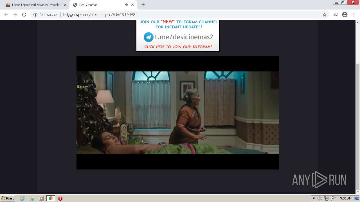Launch Internet Explorer from the taskbar
This screenshot has height=202, width=360.
22,198
